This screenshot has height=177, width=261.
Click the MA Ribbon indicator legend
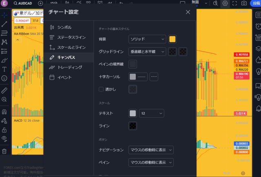tap(28, 34)
